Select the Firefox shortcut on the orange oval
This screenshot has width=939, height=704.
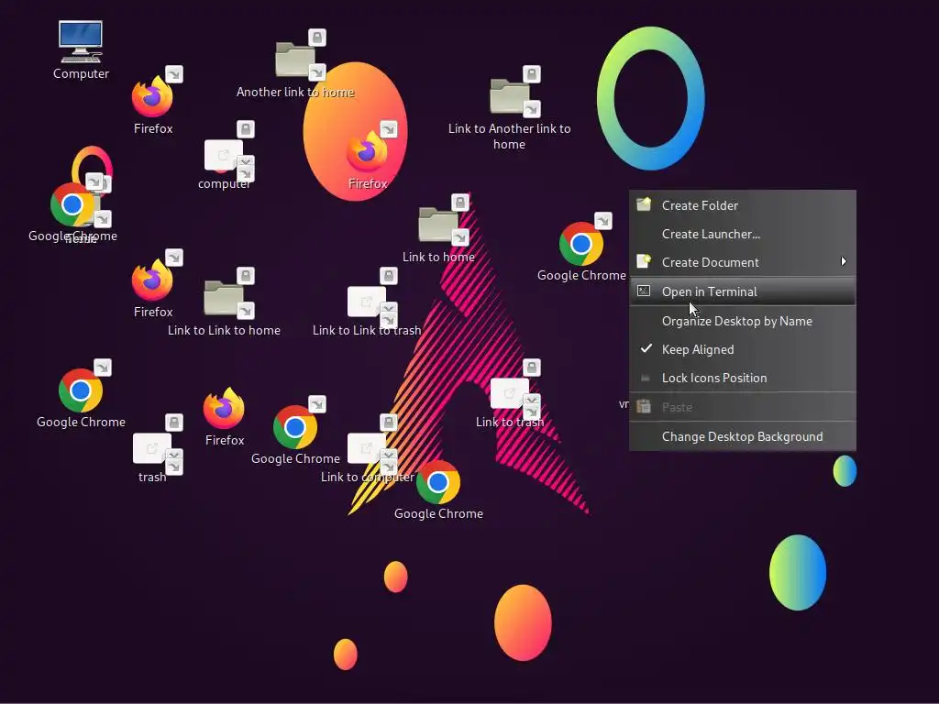pos(367,151)
